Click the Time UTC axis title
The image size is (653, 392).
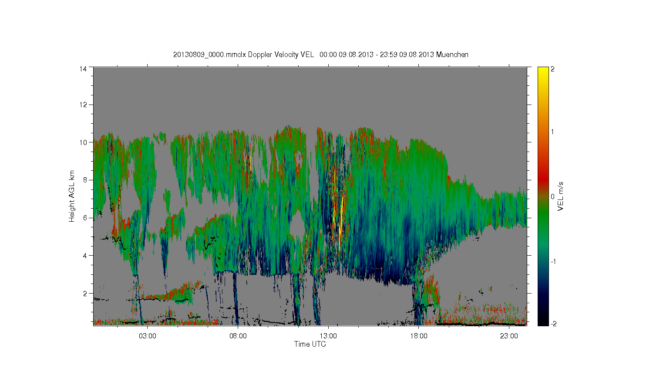(310, 344)
